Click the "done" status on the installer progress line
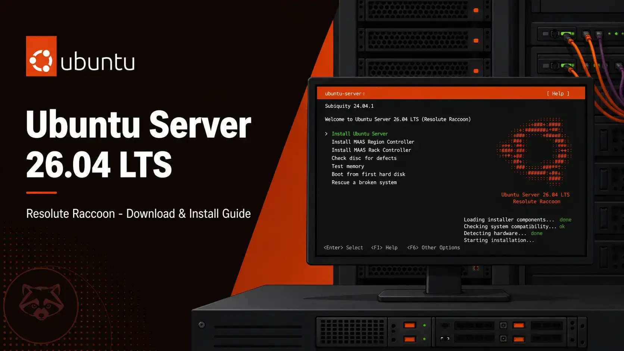The image size is (624, 351). [565, 219]
